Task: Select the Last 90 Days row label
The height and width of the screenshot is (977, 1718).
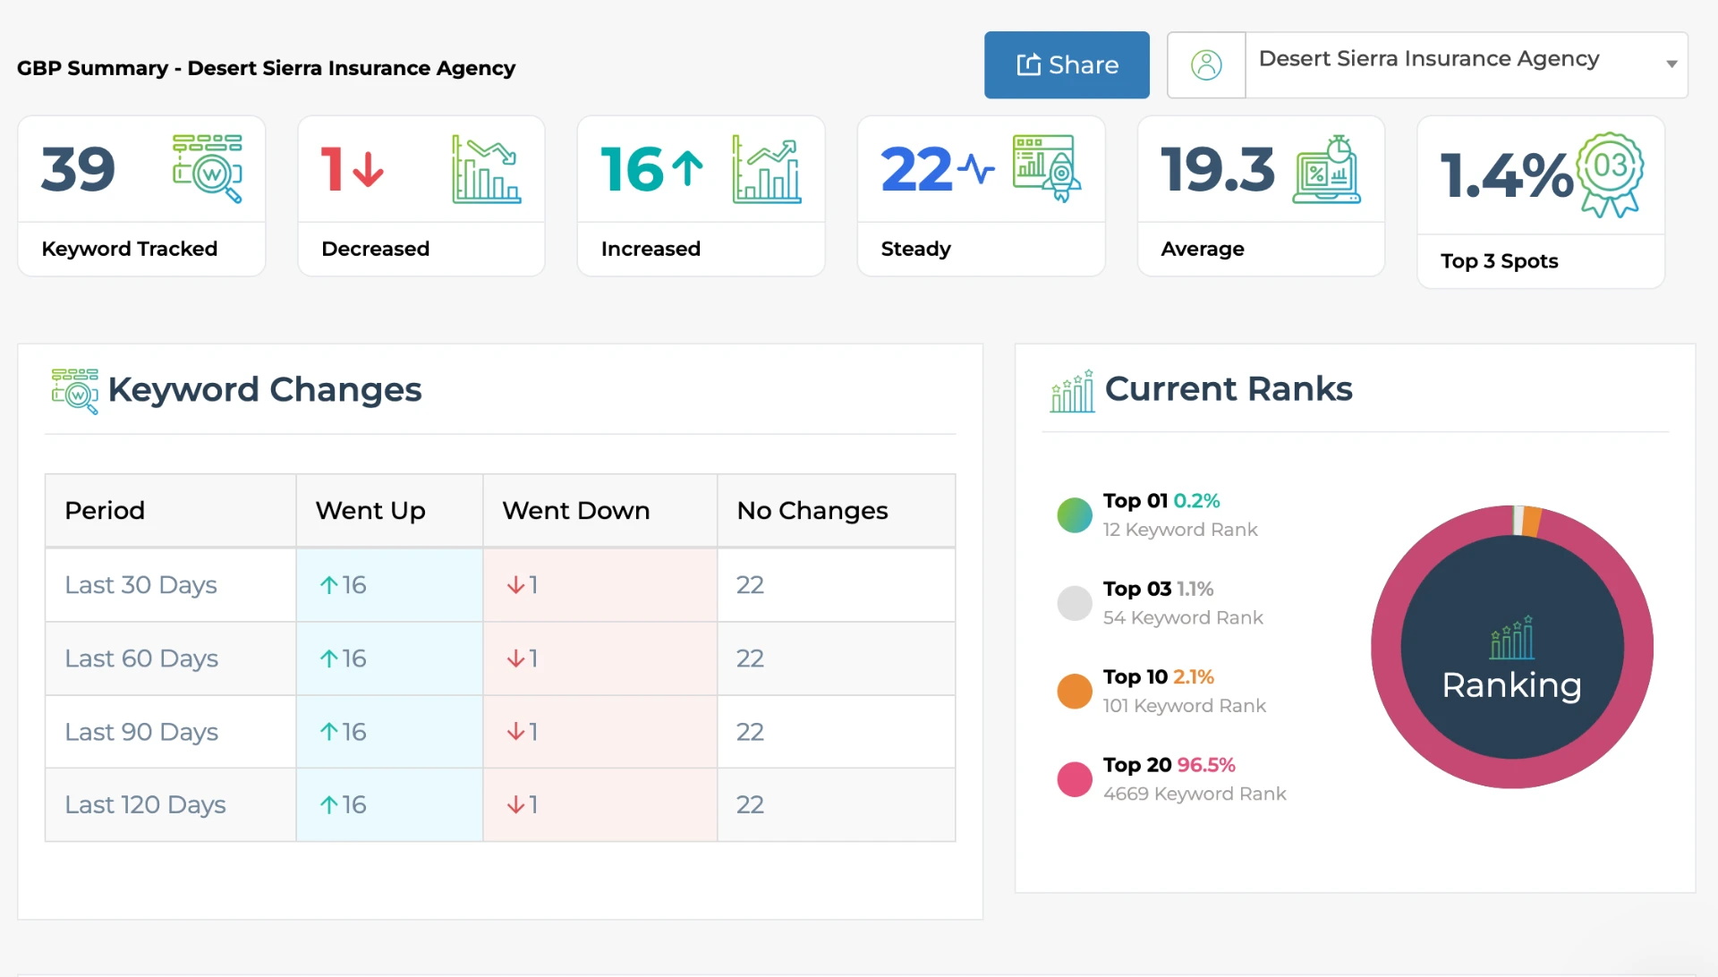Action: tap(141, 732)
